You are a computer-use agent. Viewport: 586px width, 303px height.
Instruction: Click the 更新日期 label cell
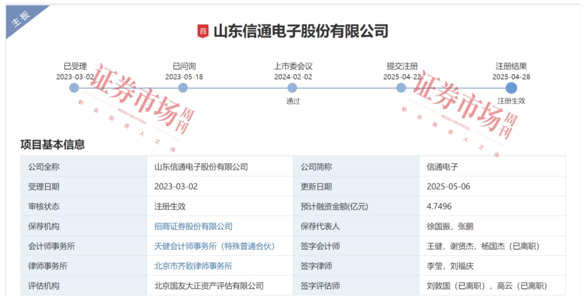click(x=356, y=187)
